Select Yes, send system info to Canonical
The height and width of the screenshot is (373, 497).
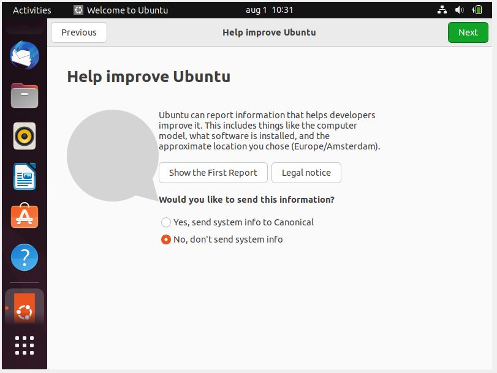click(237, 222)
